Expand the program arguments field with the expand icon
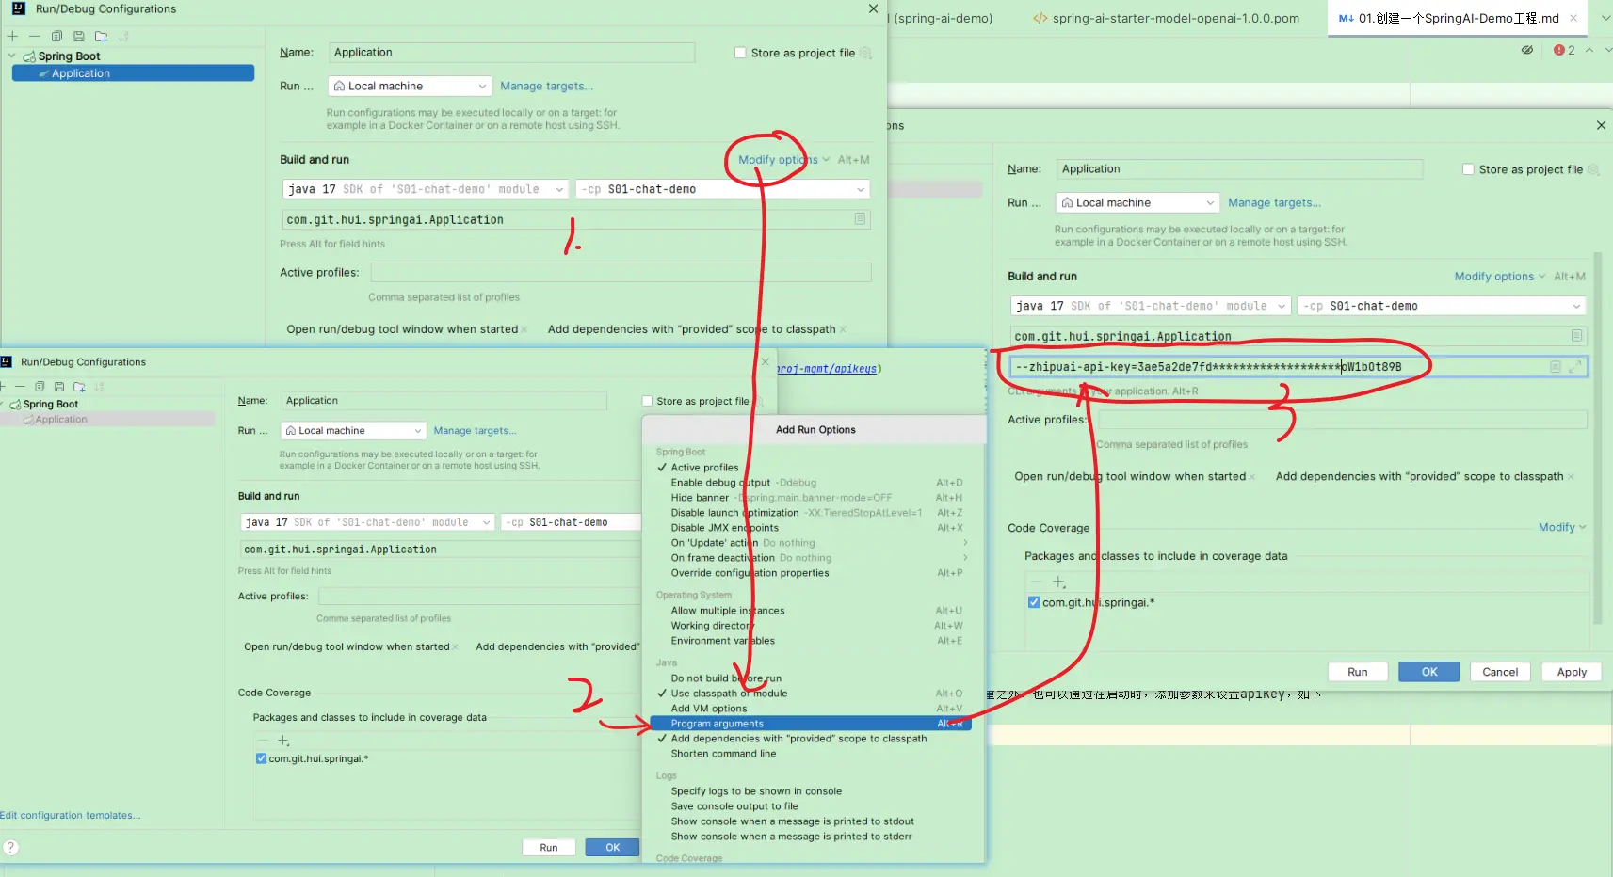This screenshot has width=1613, height=877. click(x=1574, y=367)
